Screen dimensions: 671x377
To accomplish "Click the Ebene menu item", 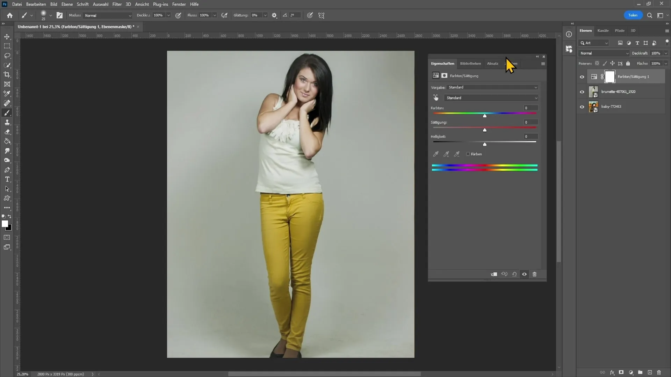I will pyautogui.click(x=66, y=4).
